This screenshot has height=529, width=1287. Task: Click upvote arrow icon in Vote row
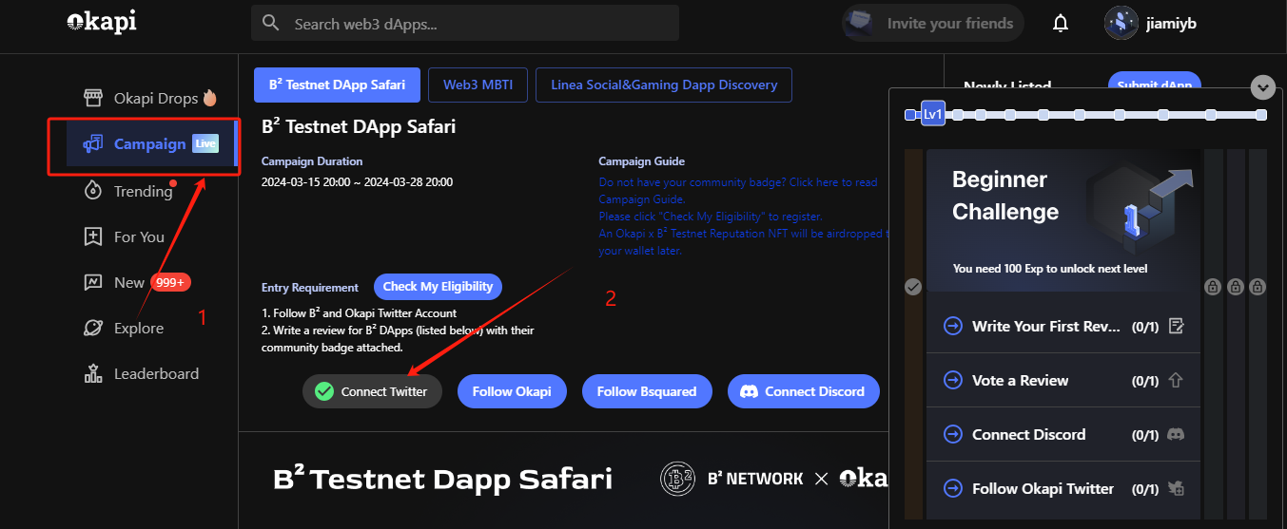click(1176, 380)
